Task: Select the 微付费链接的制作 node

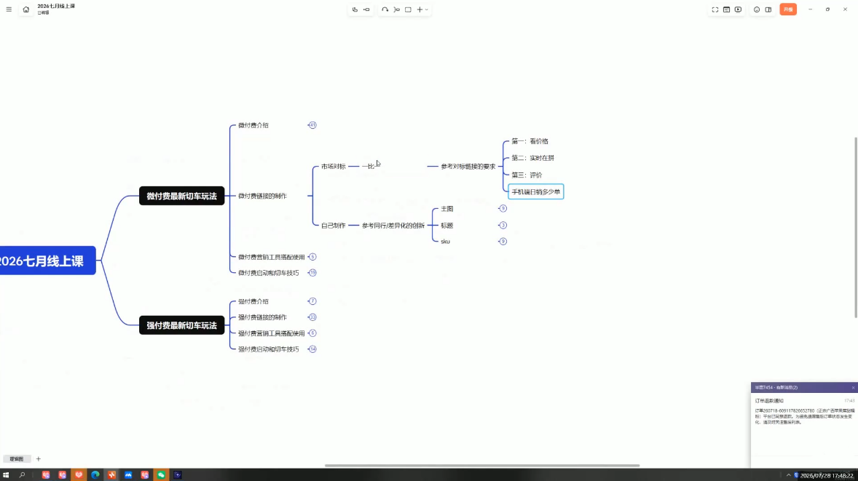Action: (x=262, y=196)
